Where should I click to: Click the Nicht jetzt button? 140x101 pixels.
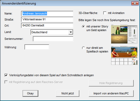pyautogui.click(x=68, y=93)
